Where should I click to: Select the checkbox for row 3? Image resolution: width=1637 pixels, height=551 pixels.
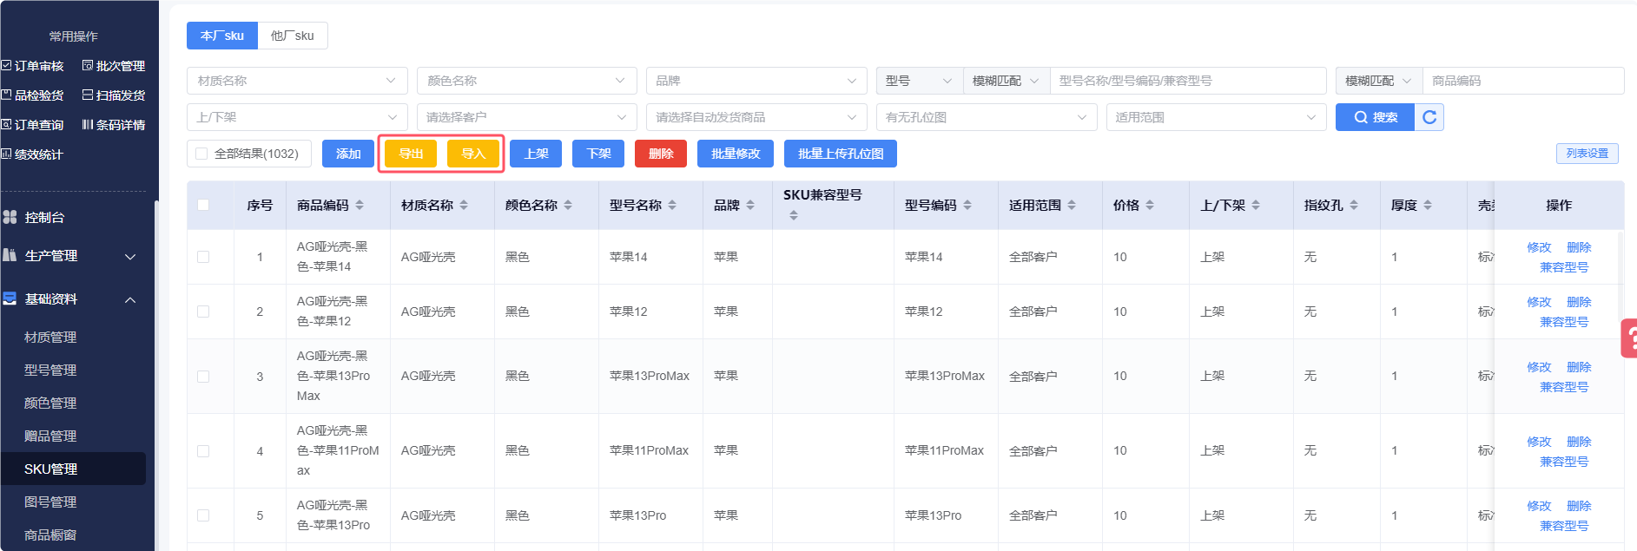click(x=203, y=377)
